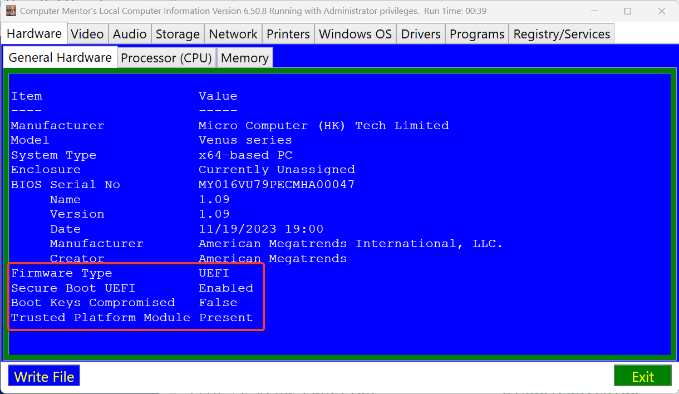
Task: Select the Registry/Services tab
Action: (x=562, y=34)
